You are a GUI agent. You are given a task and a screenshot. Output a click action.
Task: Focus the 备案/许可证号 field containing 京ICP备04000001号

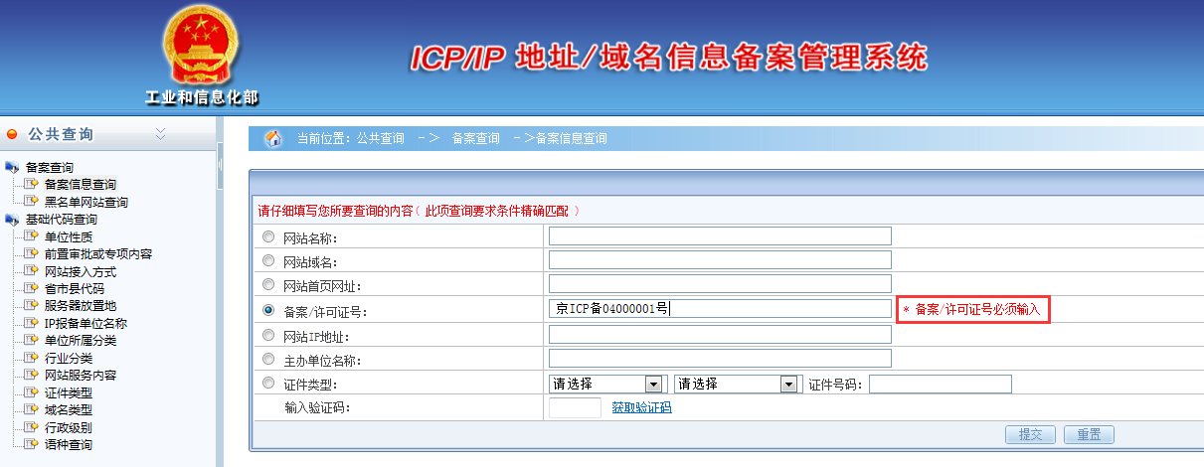click(x=720, y=309)
